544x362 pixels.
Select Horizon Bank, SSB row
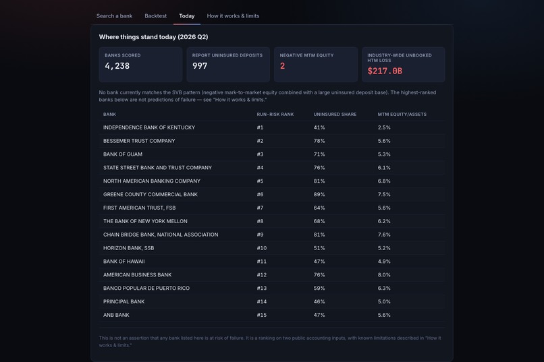click(x=271, y=248)
